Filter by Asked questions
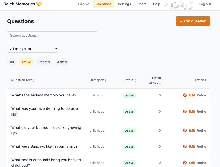 62,62
